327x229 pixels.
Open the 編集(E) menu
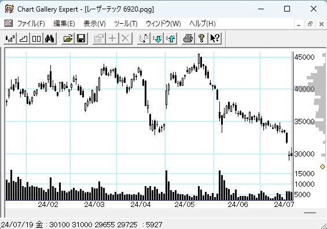click(64, 24)
